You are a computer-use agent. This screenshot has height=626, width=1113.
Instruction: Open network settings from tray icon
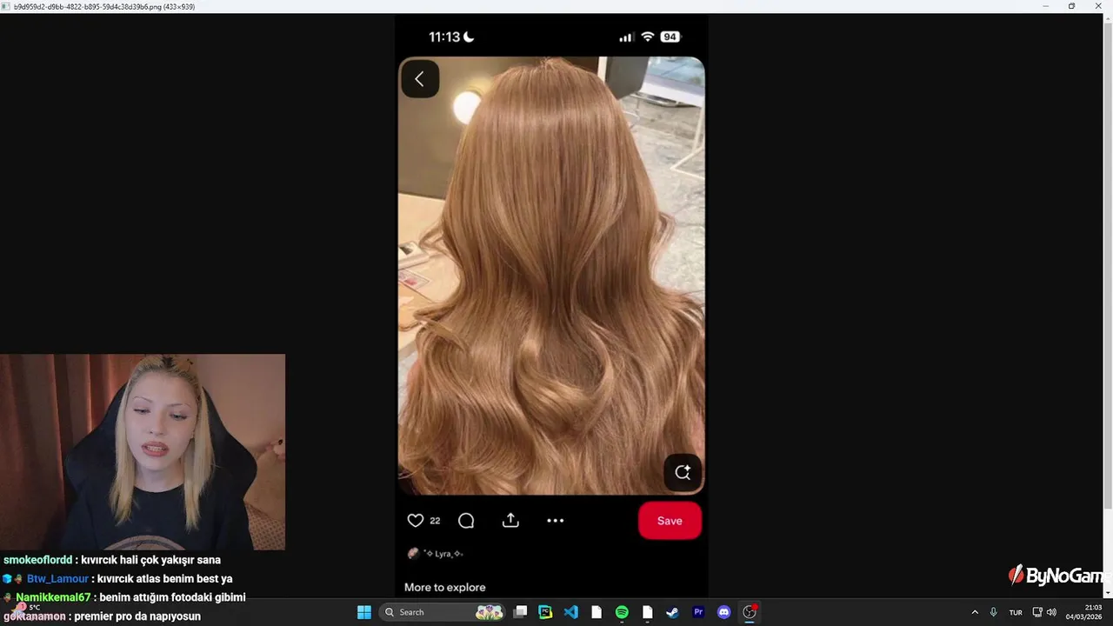(x=1037, y=612)
